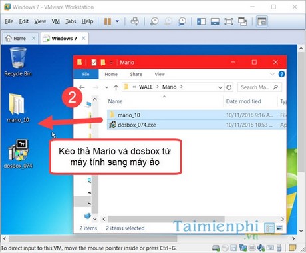Open the VMware Edit menu
This screenshot has height=253, width=306.
click(24, 21)
